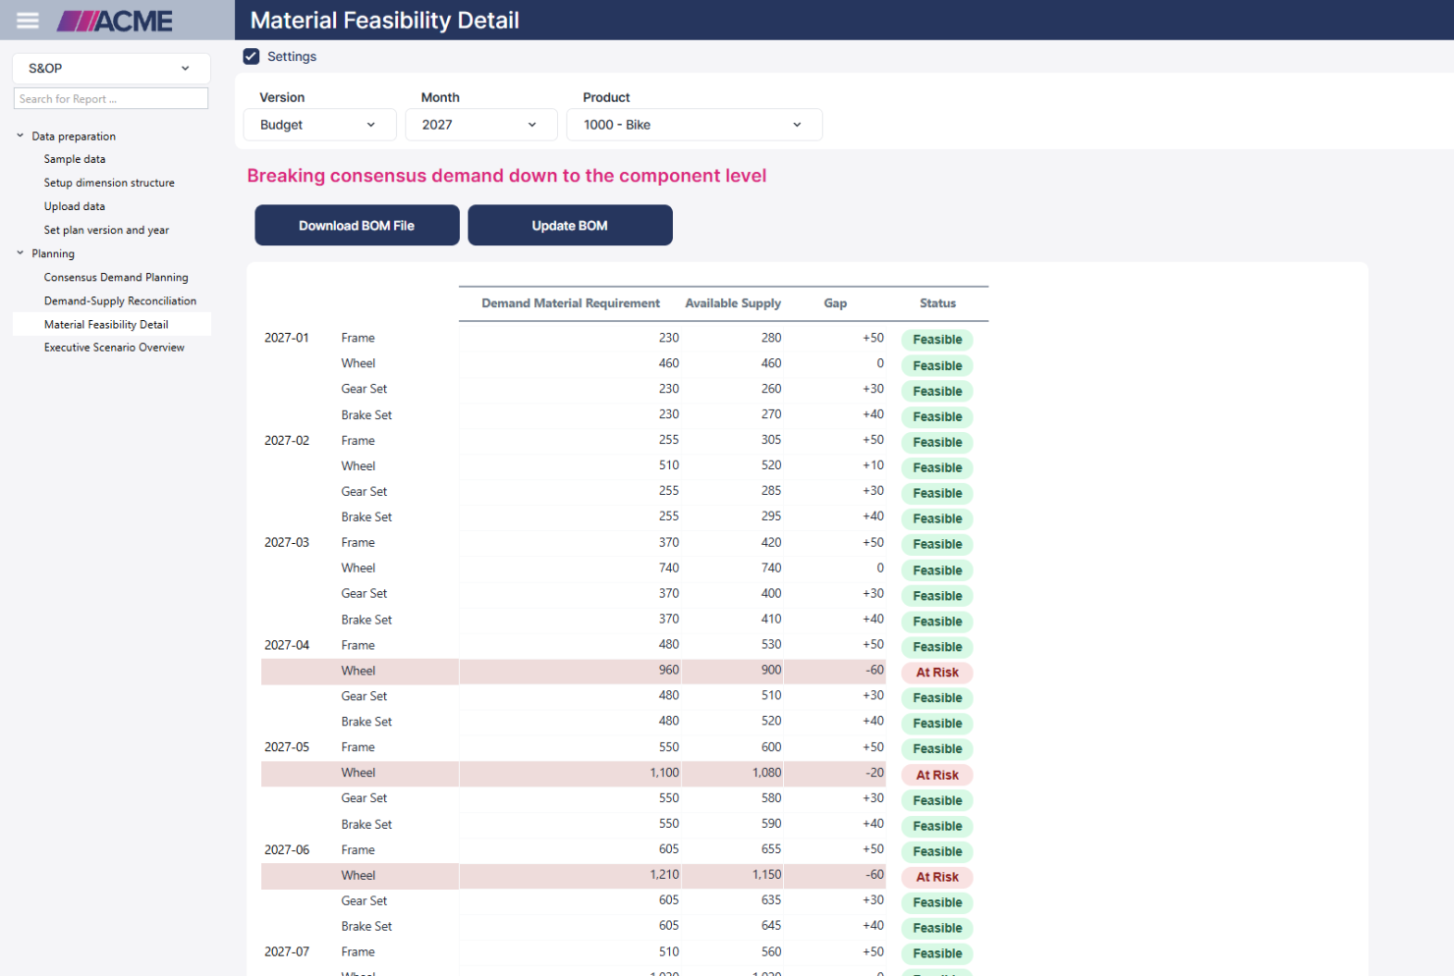Viewport: 1454px width, 976px height.
Task: Open the hamburger menu icon
Action: click(28, 21)
